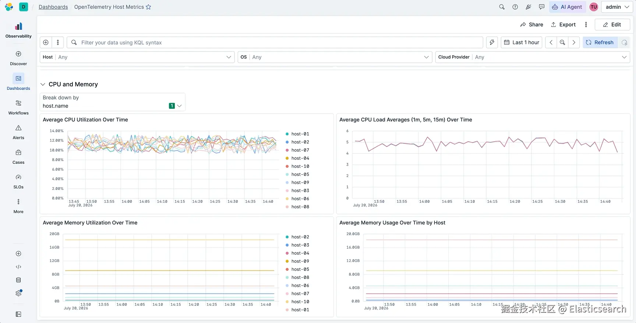Expand the Host filter dropdown
The height and width of the screenshot is (323, 636).
coord(137,57)
